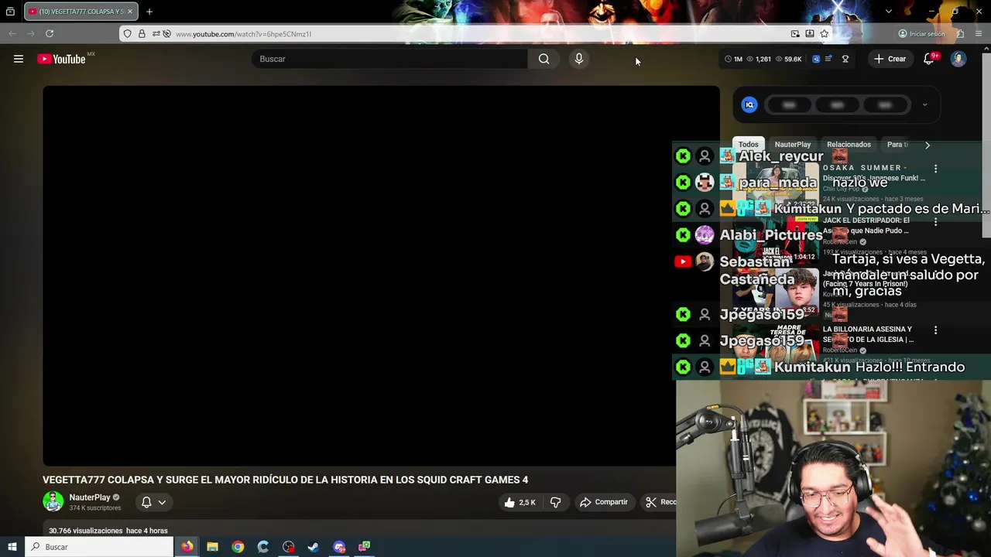Screen dimensions: 991x557
Task: Select the Para ti filter chip
Action: coord(898,145)
